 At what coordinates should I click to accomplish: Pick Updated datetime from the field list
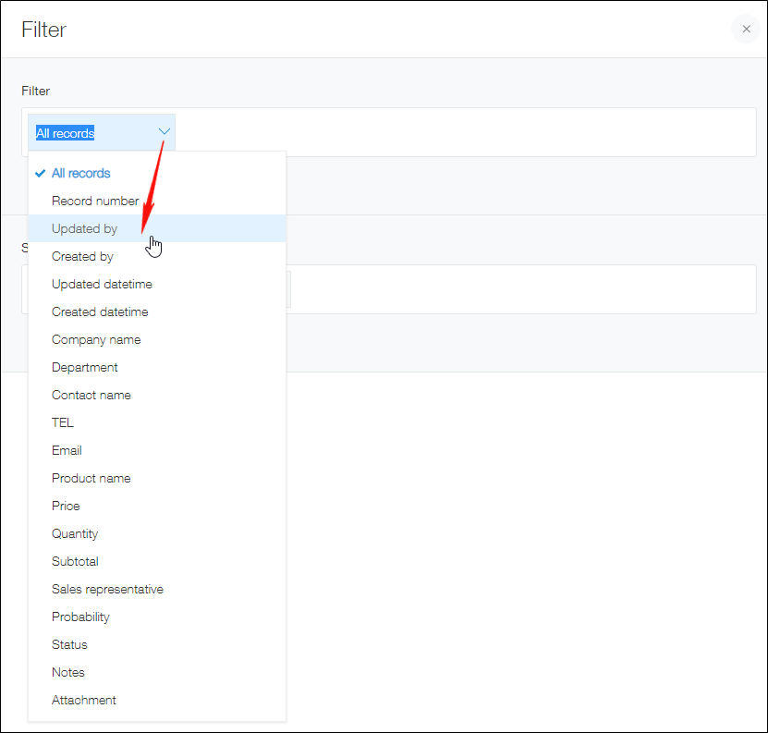pyautogui.click(x=102, y=284)
